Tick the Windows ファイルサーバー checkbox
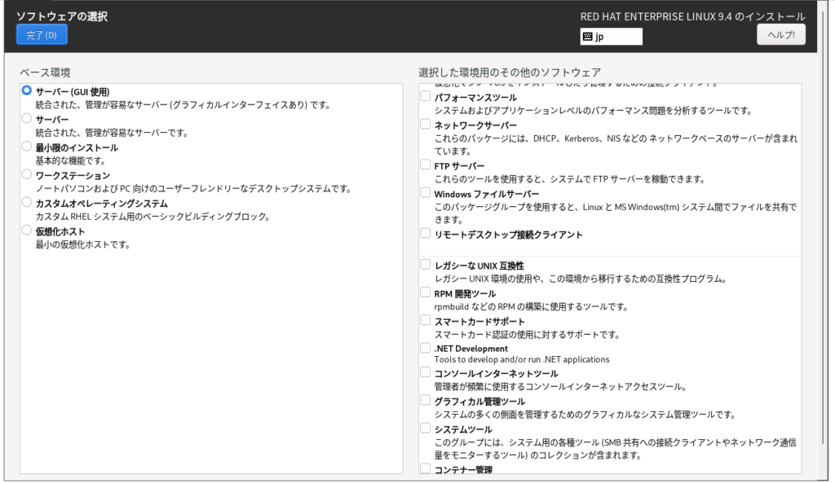The height and width of the screenshot is (483, 835). point(426,193)
